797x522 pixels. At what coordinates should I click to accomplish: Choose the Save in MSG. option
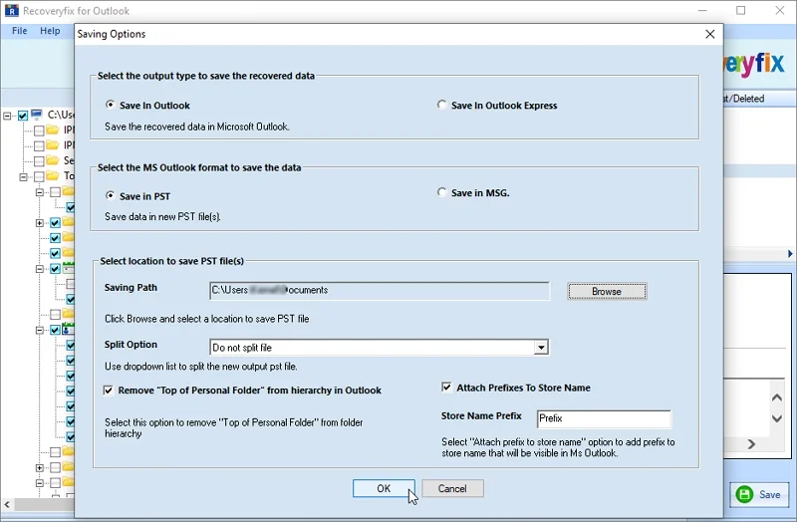pos(441,192)
